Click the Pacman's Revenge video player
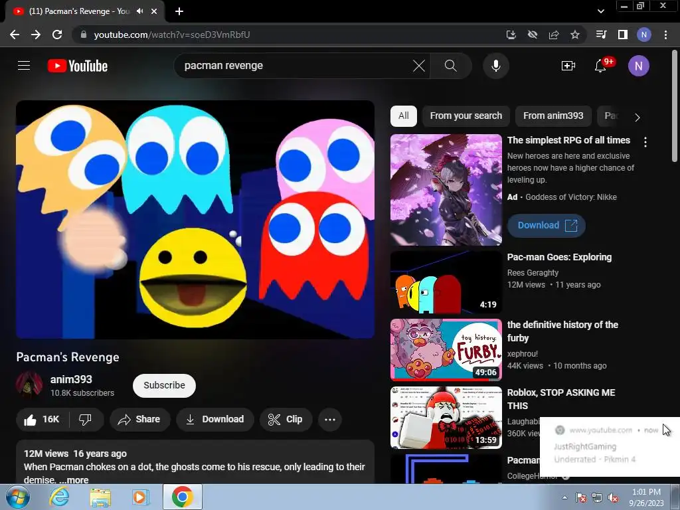 click(195, 219)
